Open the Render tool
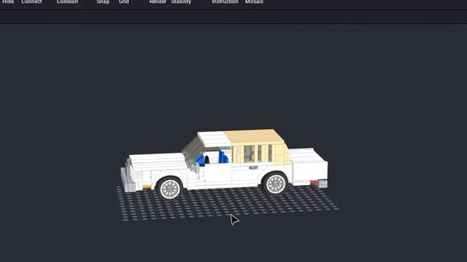The height and width of the screenshot is (262, 467). coord(158,1)
